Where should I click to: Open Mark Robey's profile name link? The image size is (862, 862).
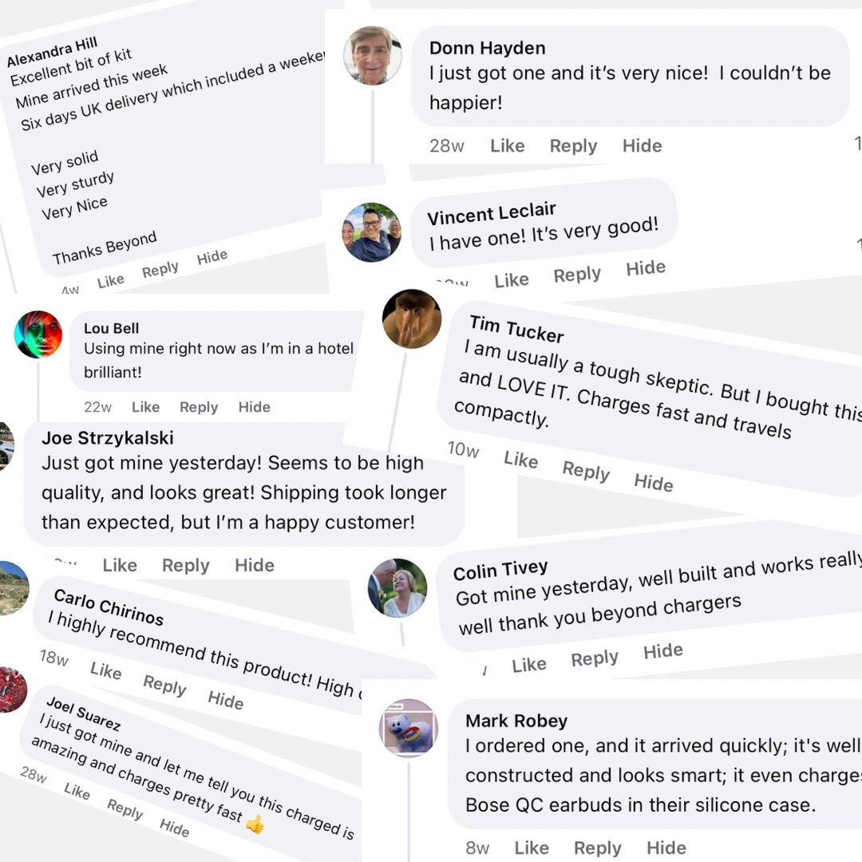[x=516, y=721]
